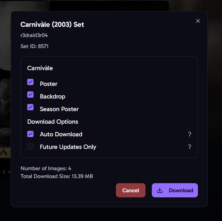Open help question mark for Auto Download

click(x=189, y=134)
